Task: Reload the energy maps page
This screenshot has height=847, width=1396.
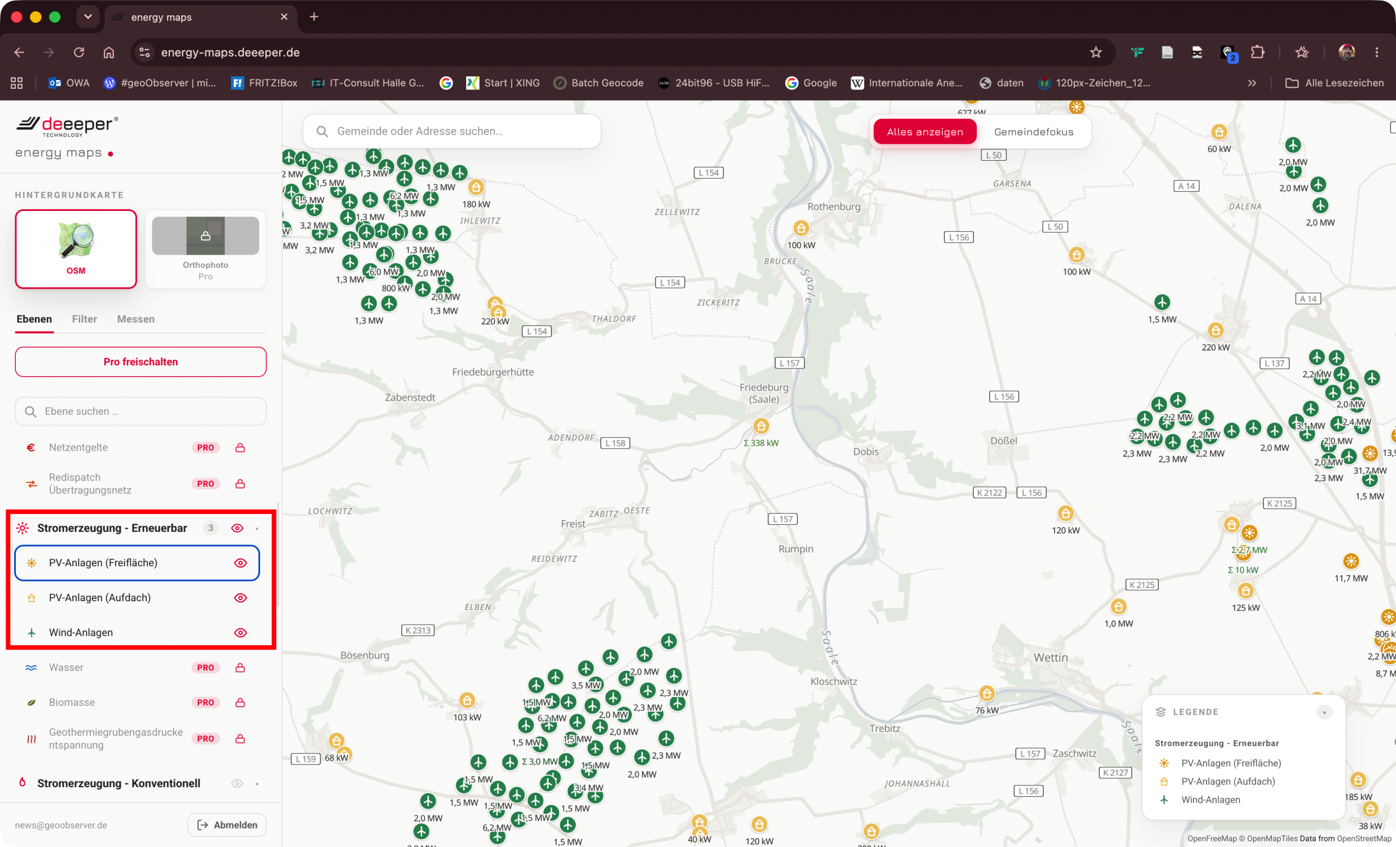Action: (x=79, y=53)
